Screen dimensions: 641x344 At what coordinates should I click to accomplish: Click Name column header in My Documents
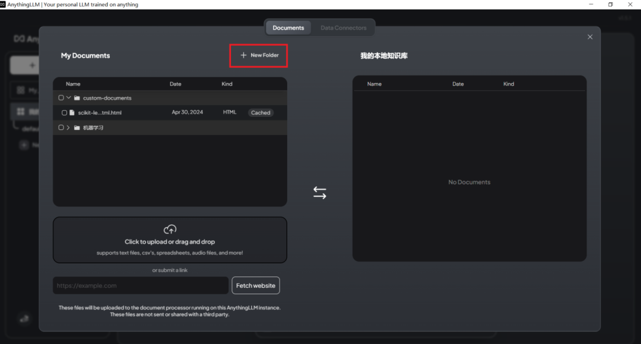(x=73, y=84)
